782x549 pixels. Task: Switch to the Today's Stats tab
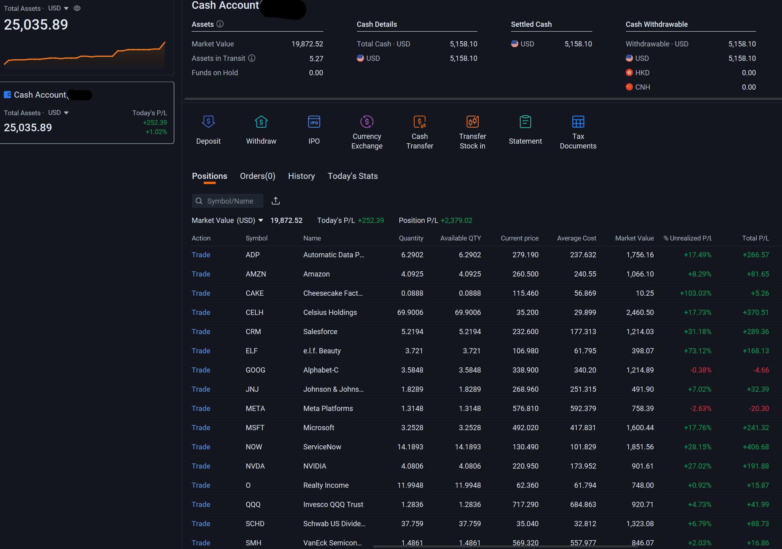(353, 176)
